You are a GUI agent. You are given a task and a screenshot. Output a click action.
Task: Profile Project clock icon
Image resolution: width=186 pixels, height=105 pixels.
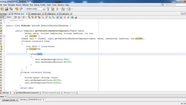pyautogui.click(x=69, y=9)
